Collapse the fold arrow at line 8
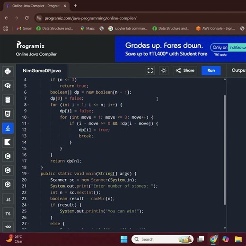Screen dimensions: 246x246 [28, 105]
